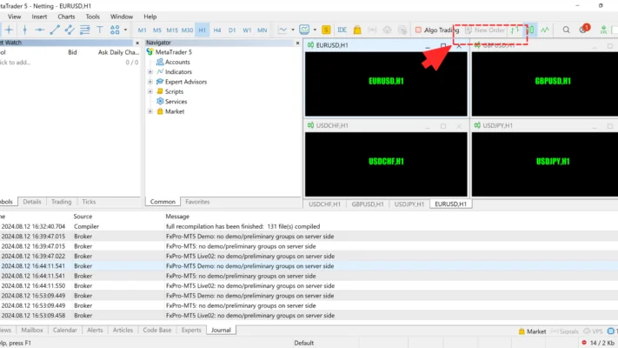The image size is (618, 348).
Task: Open the Charts menu
Action: point(66,16)
